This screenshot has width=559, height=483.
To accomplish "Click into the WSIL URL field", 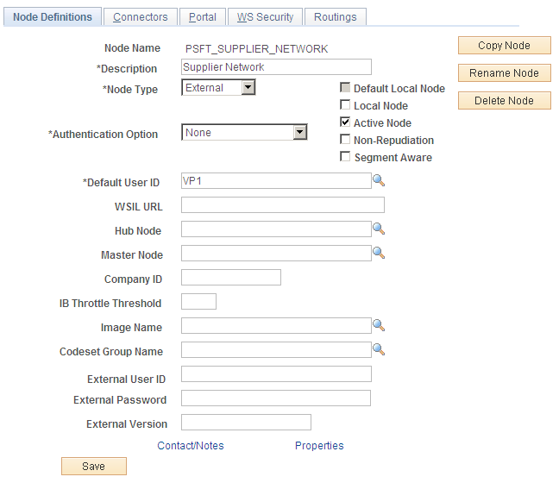I will [283, 205].
